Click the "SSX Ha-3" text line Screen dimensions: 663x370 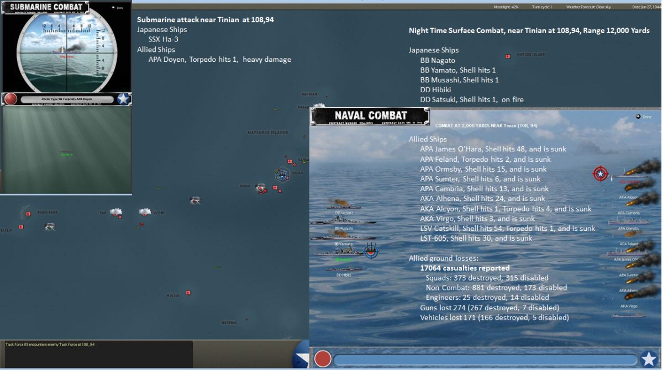pos(164,39)
